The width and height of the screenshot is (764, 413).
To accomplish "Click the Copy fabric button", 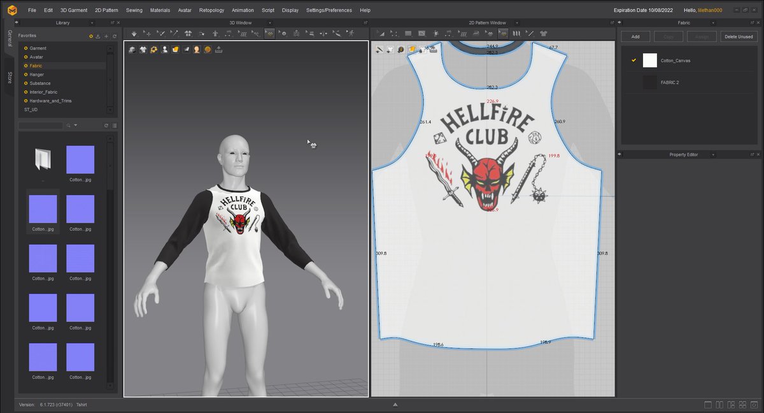I will tap(668, 36).
